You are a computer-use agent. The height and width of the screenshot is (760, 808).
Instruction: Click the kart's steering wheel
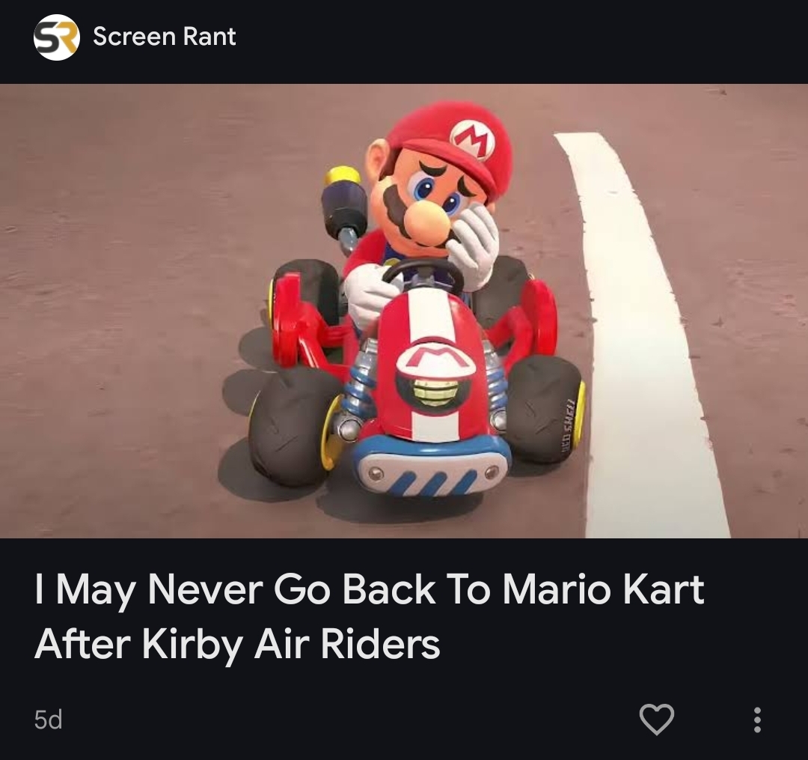[x=421, y=277]
